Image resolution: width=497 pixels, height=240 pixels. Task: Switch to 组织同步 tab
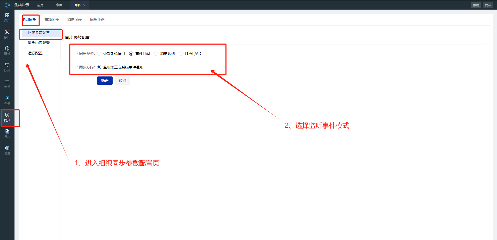point(29,20)
